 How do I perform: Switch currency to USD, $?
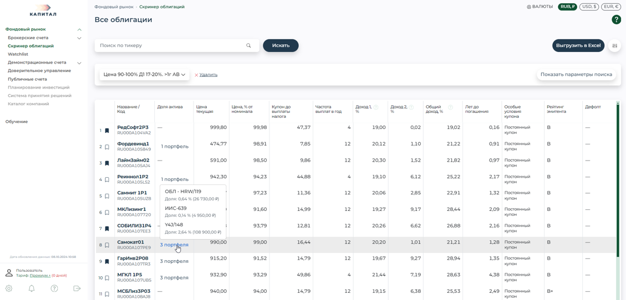coord(589,7)
